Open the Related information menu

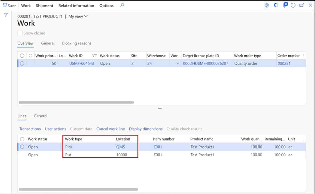[x=76, y=6]
